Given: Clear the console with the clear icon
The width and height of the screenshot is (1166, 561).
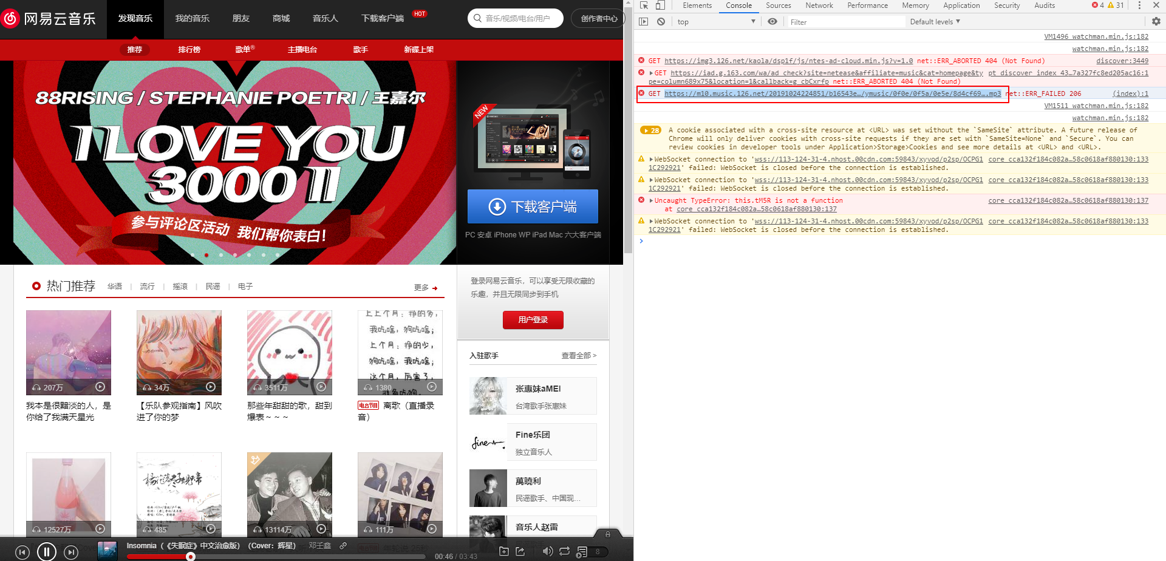Looking at the screenshot, I should [x=661, y=22].
